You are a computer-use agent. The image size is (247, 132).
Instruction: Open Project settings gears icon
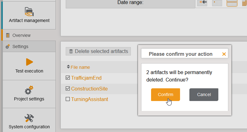[29, 90]
